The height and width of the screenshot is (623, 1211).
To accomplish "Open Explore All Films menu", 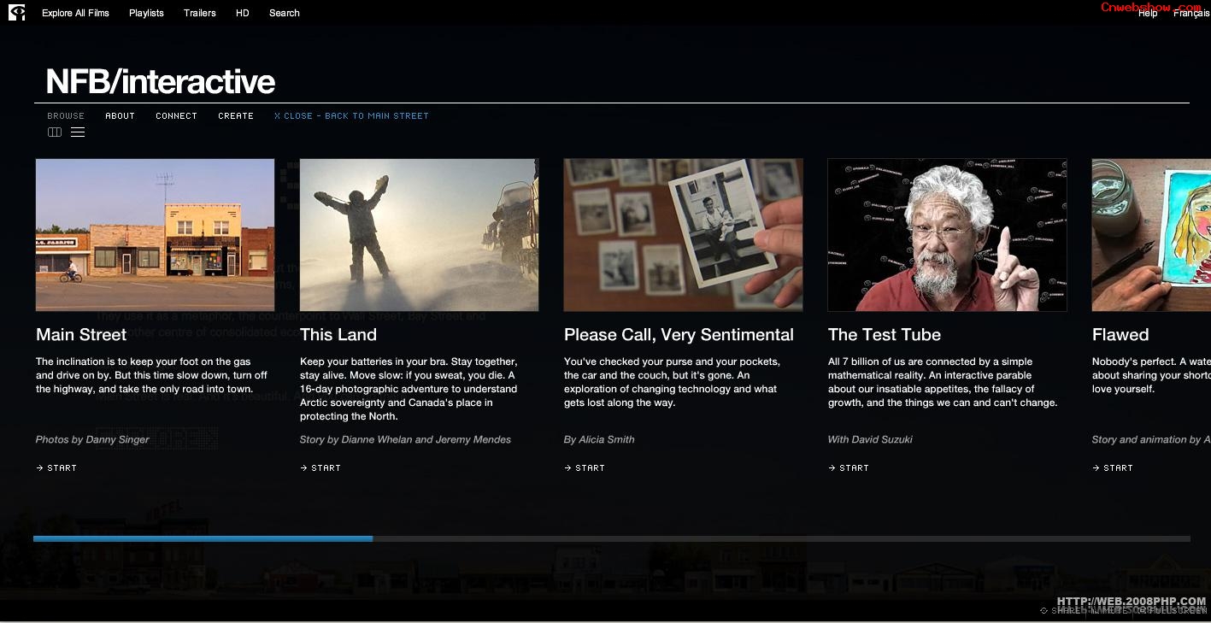I will (75, 13).
